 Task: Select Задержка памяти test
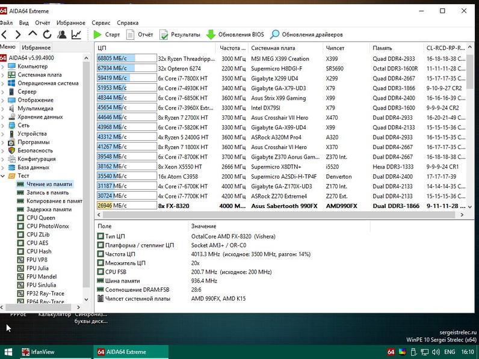point(49,209)
